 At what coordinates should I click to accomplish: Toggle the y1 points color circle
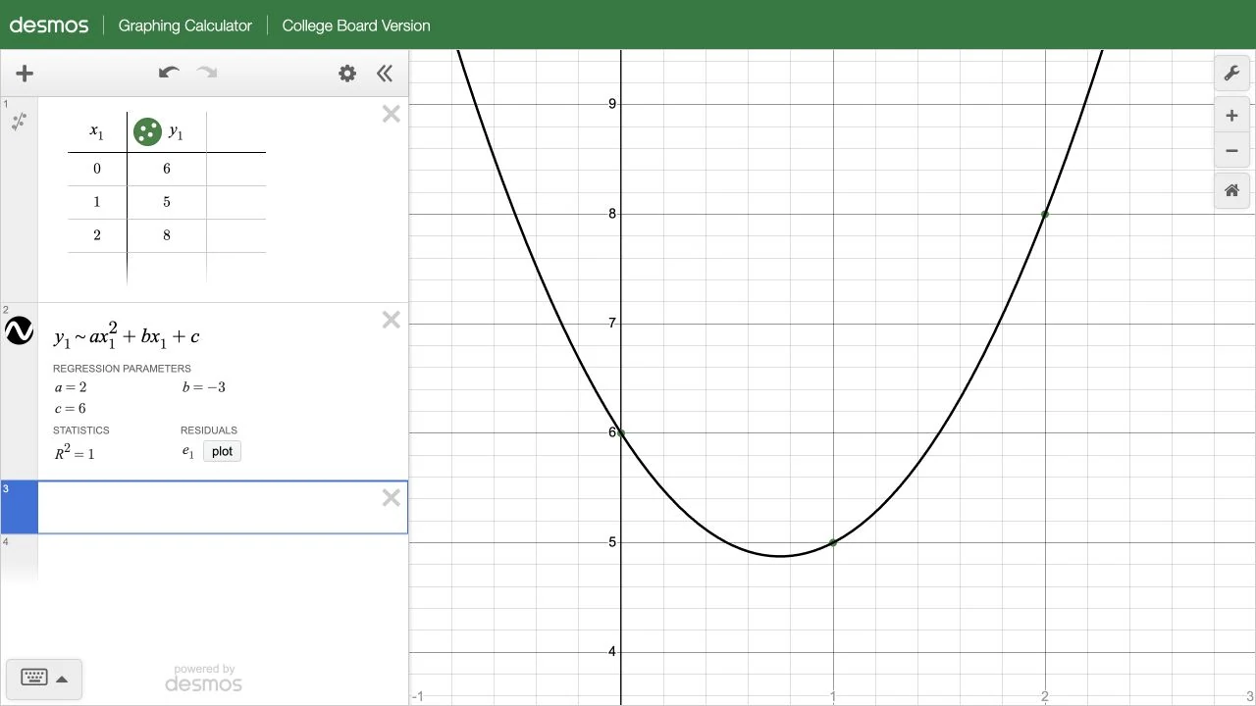[x=147, y=131]
